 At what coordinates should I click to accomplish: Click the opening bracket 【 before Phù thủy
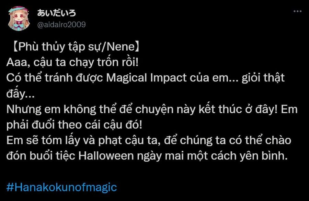coord(15,47)
